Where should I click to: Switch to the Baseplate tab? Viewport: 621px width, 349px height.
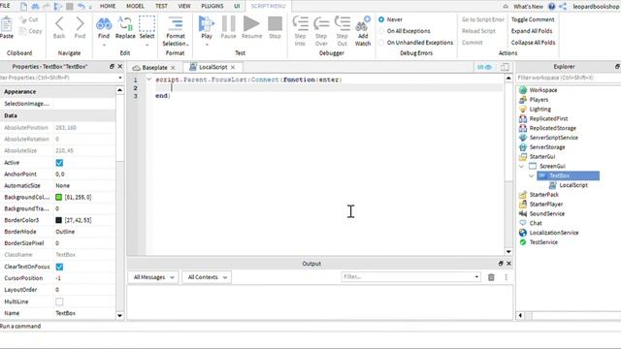[154, 68]
